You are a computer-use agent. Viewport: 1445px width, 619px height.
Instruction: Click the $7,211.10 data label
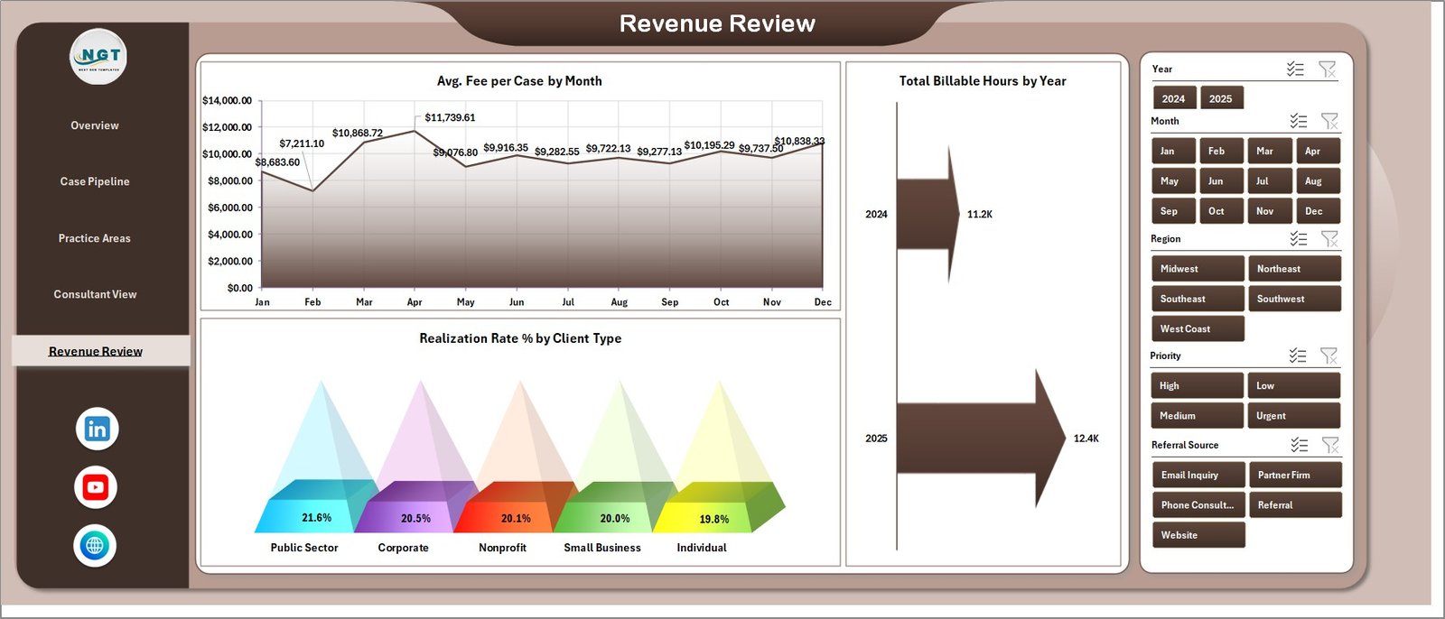click(x=302, y=143)
